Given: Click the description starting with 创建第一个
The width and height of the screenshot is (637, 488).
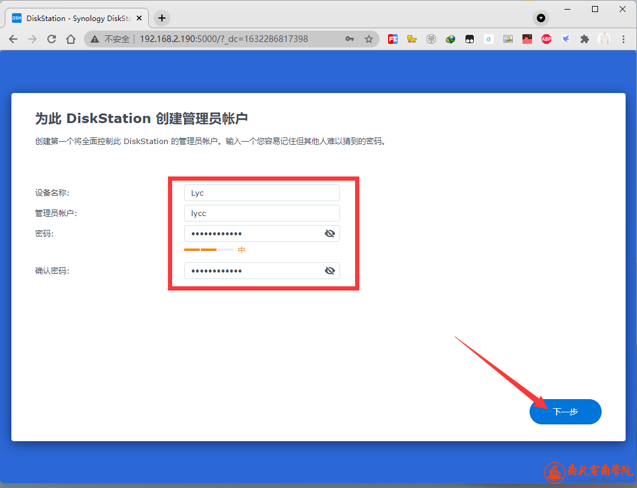Looking at the screenshot, I should (210, 141).
